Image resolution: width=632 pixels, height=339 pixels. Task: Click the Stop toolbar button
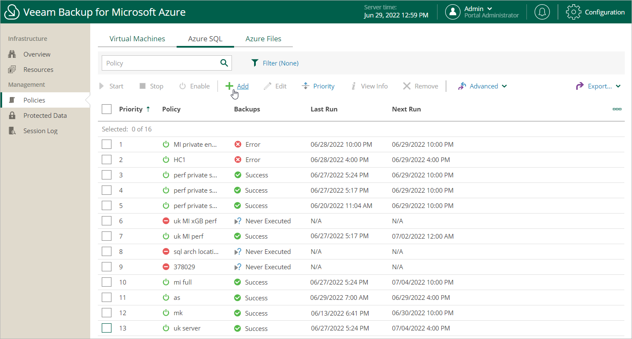(152, 86)
